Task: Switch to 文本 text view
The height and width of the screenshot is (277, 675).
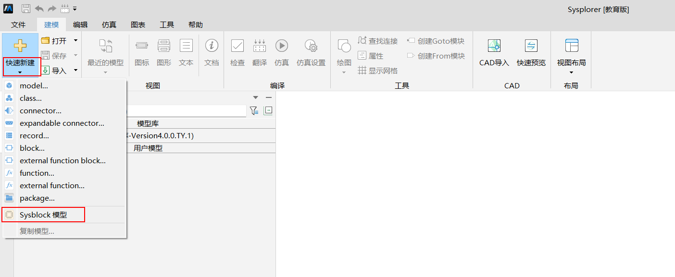Action: tap(186, 52)
